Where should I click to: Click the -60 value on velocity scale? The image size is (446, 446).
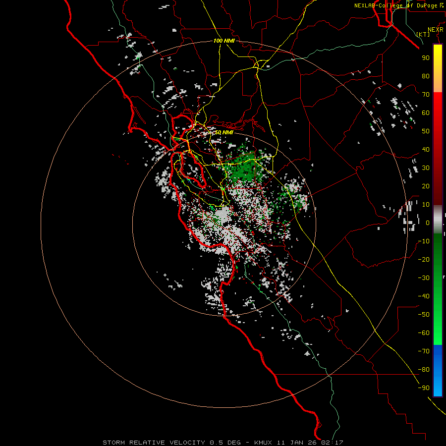[x=424, y=333]
